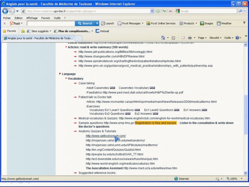Open Ex2 Answers PDF icon
The height and width of the screenshot is (187, 249).
pyautogui.click(x=155, y=114)
